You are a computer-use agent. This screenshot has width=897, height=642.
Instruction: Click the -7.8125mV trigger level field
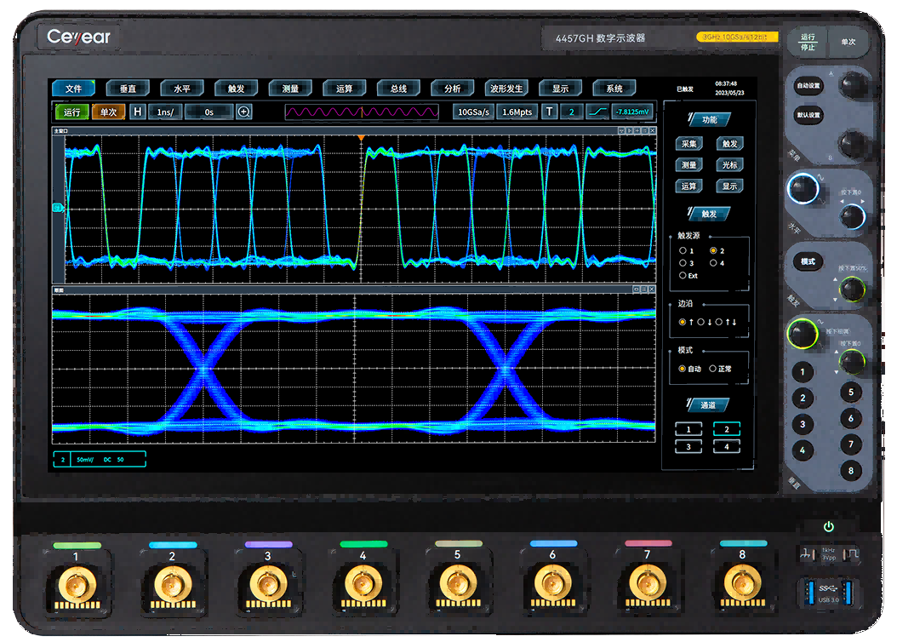[633, 112]
